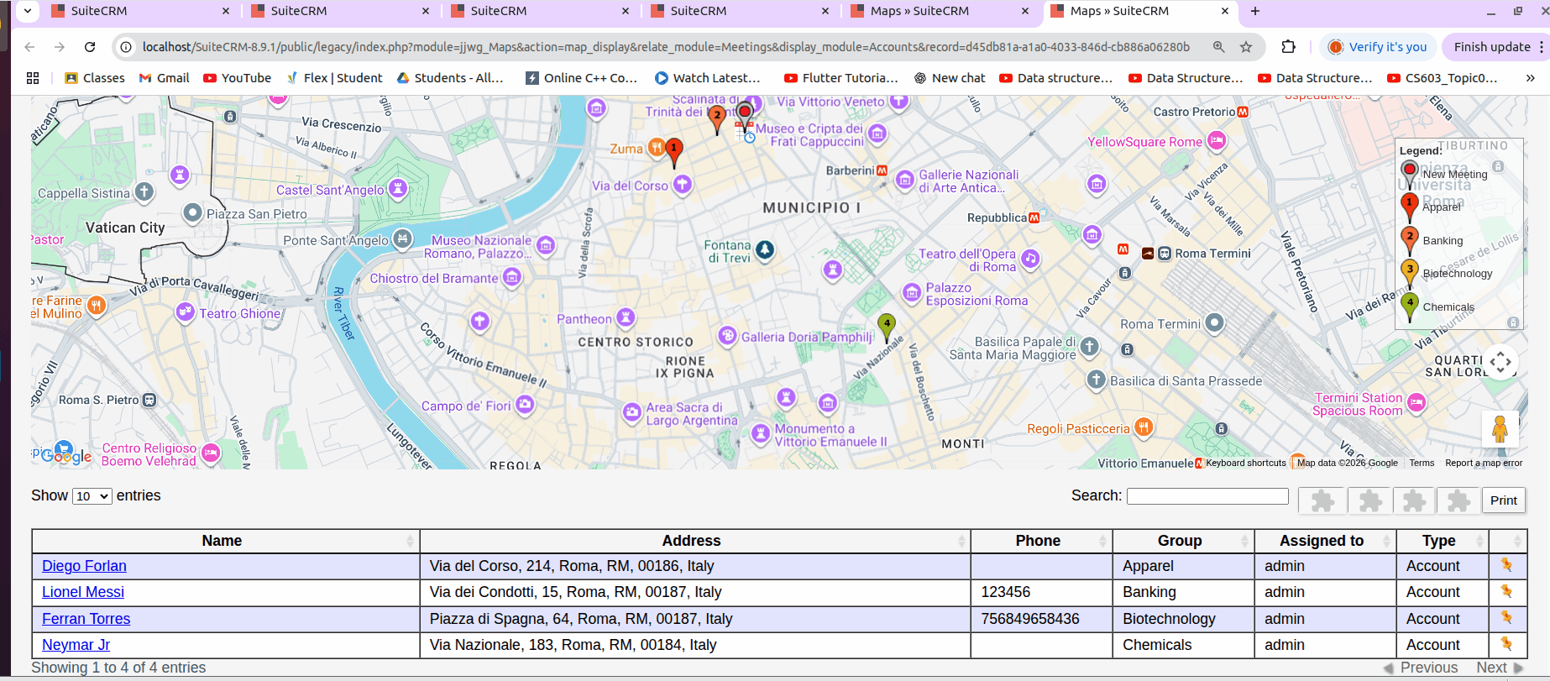This screenshot has width=1550, height=681.
Task: Click the pushpin icon in Neymar Jr's row
Action: point(1506,645)
